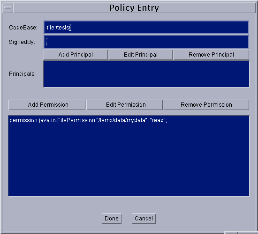Image resolution: width=258 pixels, height=234 pixels.
Task: Click the Policy Entry title bar
Action: (x=134, y=7)
